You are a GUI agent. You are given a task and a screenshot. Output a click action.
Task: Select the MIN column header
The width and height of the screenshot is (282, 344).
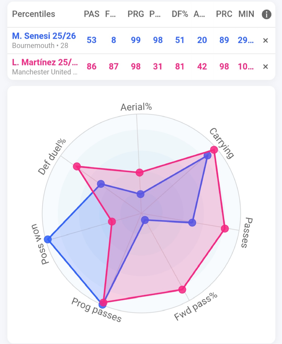pos(246,14)
